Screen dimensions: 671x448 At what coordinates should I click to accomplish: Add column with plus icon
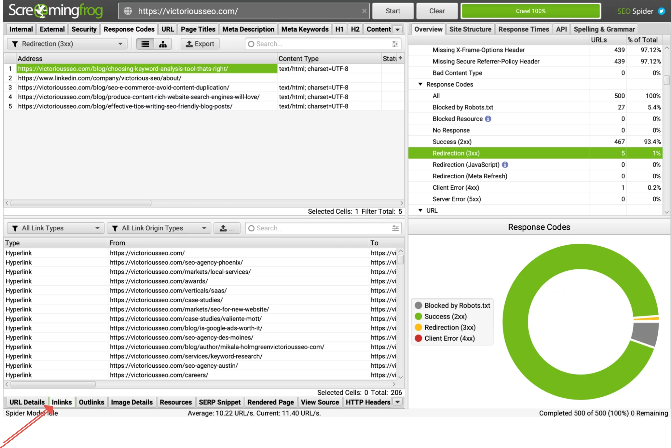pos(400,58)
